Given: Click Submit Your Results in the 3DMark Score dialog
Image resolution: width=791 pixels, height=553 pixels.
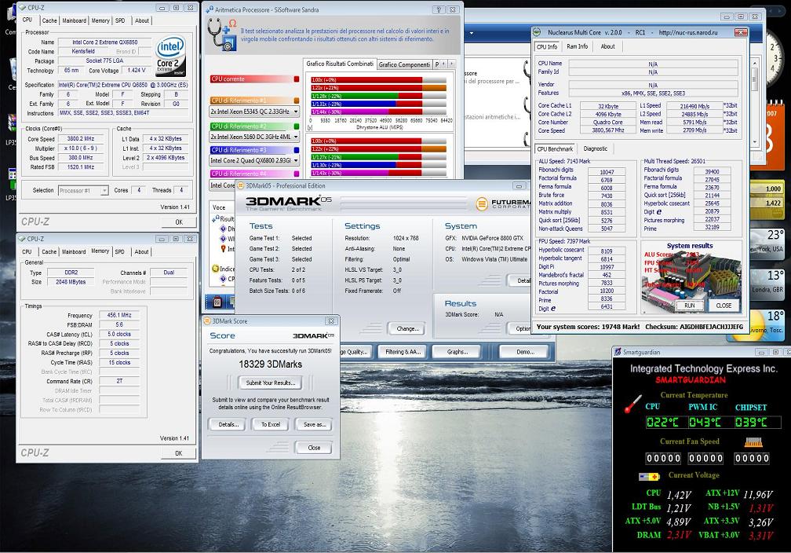Looking at the screenshot, I should [270, 383].
